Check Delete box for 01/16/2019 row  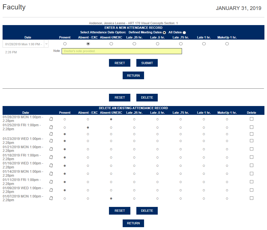(252, 165)
